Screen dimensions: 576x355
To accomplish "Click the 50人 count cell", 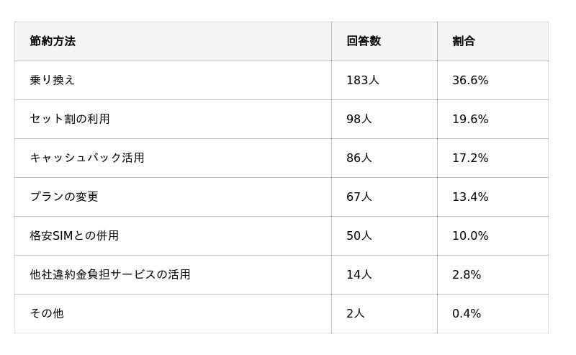I will coord(359,235).
